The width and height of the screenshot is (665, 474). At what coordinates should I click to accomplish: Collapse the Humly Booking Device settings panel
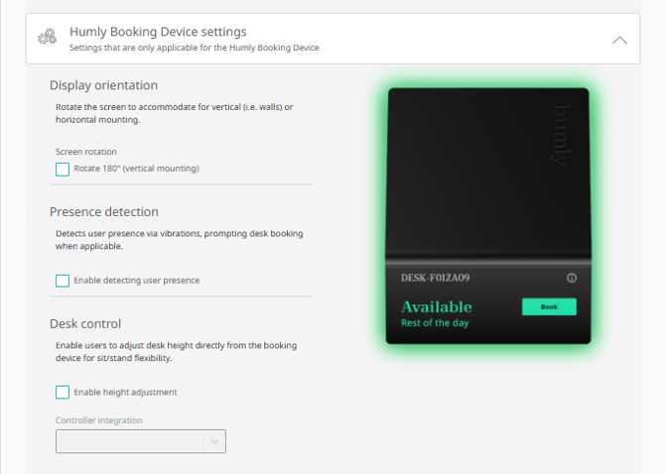click(x=619, y=40)
